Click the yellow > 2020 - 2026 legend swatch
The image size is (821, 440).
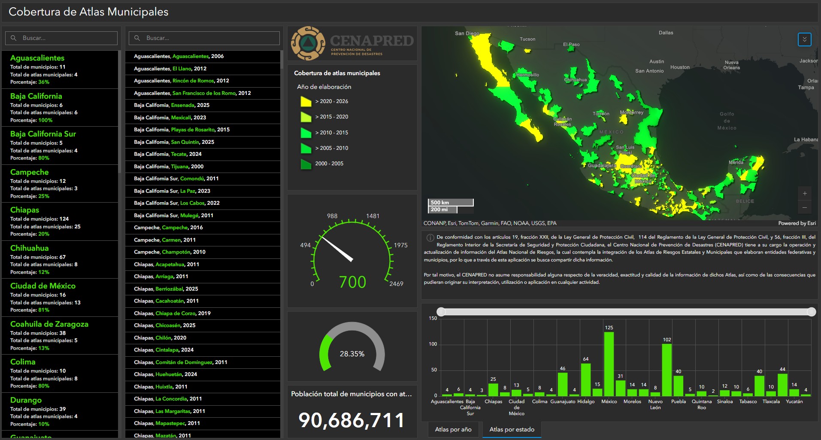pos(306,101)
